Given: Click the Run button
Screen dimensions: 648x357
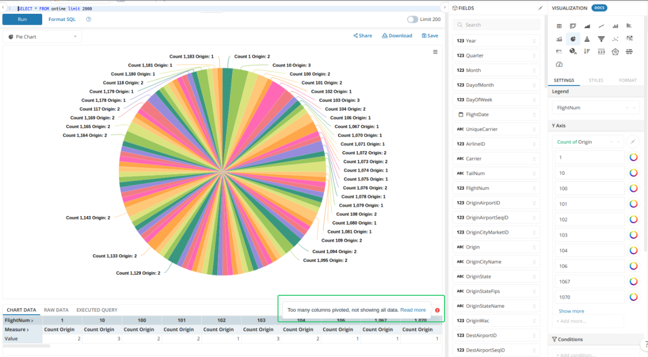Looking at the screenshot, I should pos(22,19).
